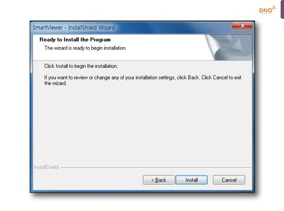The image size is (284, 211).
Task: Click the blank footer area left of Back
Action: 87,180
